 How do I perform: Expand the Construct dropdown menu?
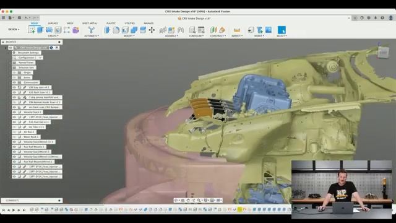point(218,36)
